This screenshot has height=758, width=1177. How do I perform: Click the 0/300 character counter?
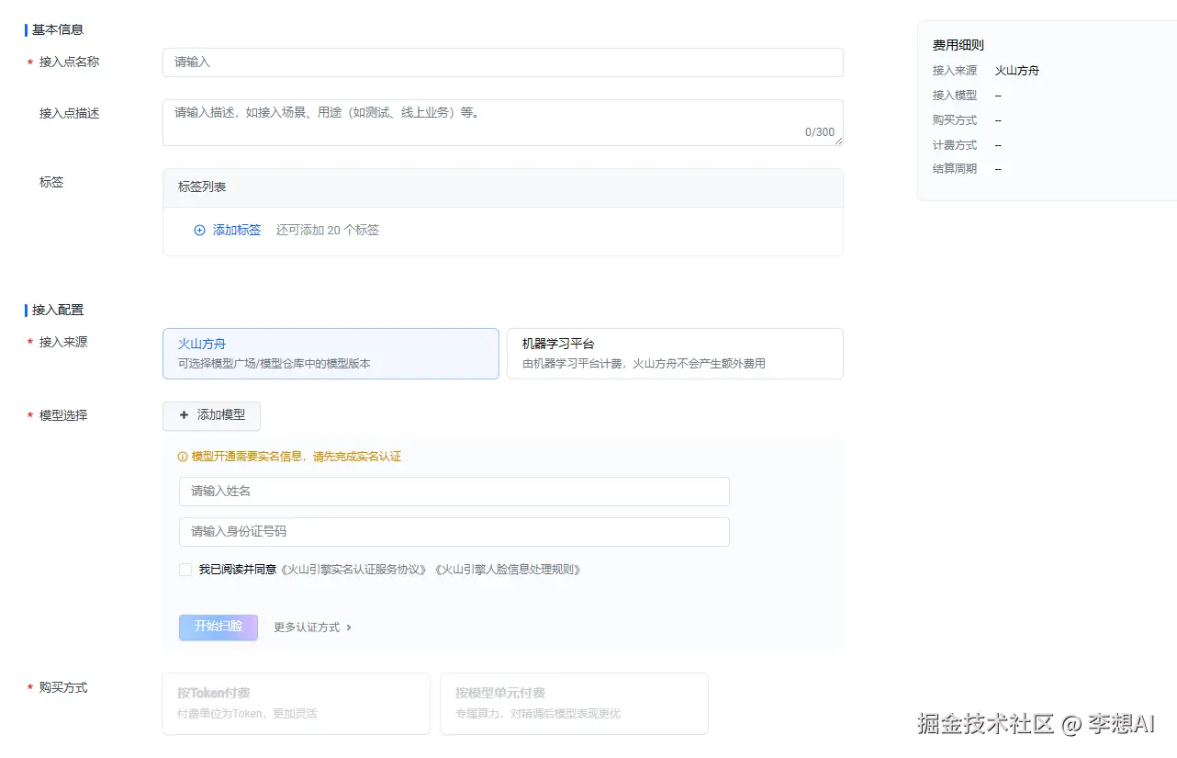pyautogui.click(x=820, y=132)
